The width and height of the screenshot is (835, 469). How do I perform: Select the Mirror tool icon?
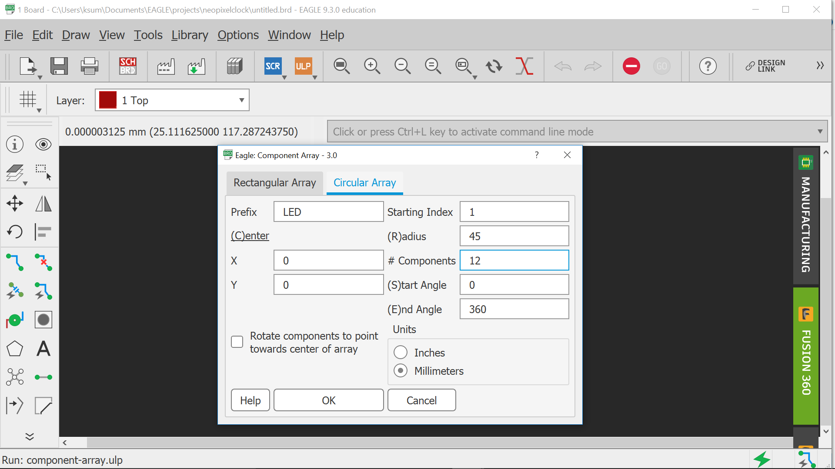[43, 203]
